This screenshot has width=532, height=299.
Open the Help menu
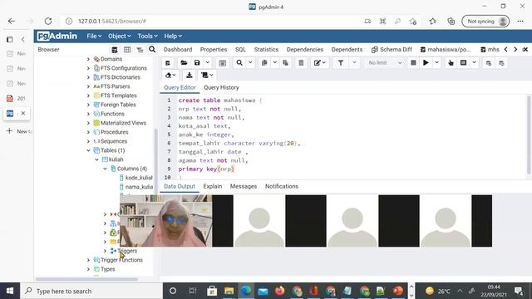[x=173, y=36]
